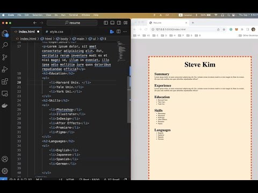Open the editor More Actions ellipsis
Viewport: 258px width, 193px height.
click(125, 32)
